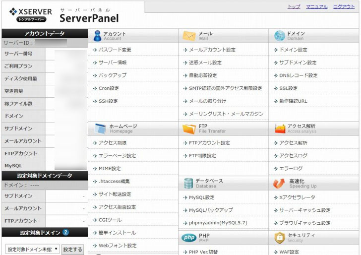The width and height of the screenshot is (361, 255).
Task: Open MIME設定
Action: click(110, 168)
